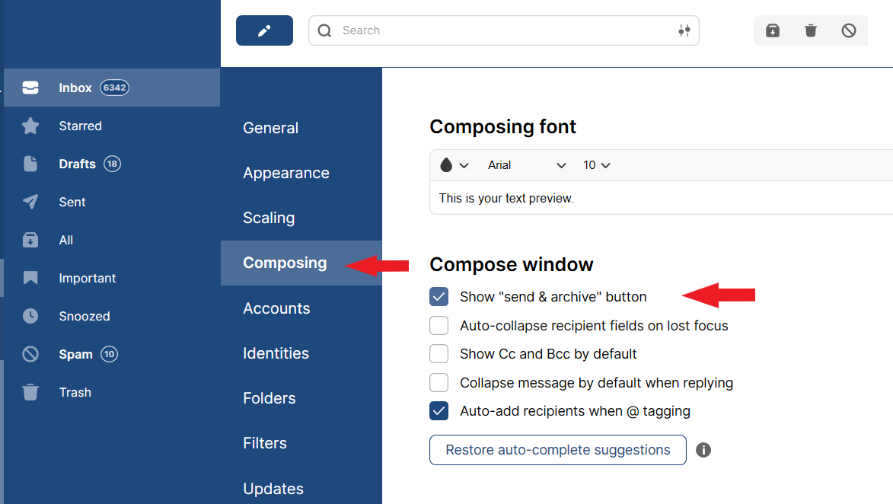
Task: Enable Show Cc and Bcc by default
Action: [439, 354]
